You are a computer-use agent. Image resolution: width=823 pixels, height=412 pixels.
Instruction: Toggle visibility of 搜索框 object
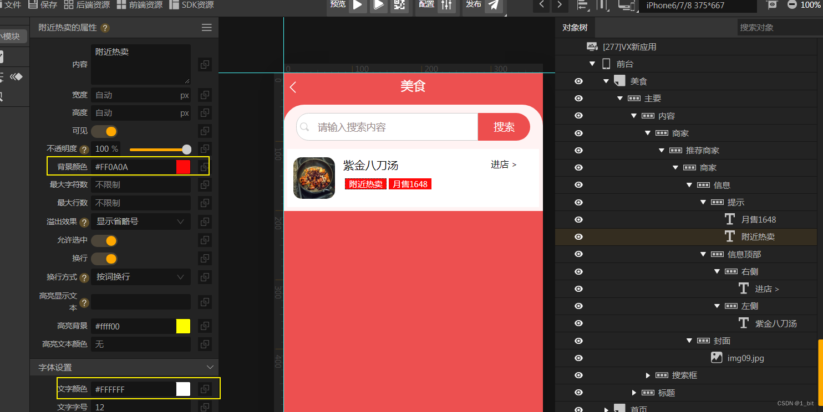[578, 375]
